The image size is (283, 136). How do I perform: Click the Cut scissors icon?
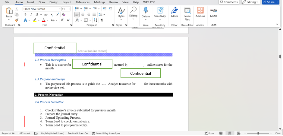point(17,9)
